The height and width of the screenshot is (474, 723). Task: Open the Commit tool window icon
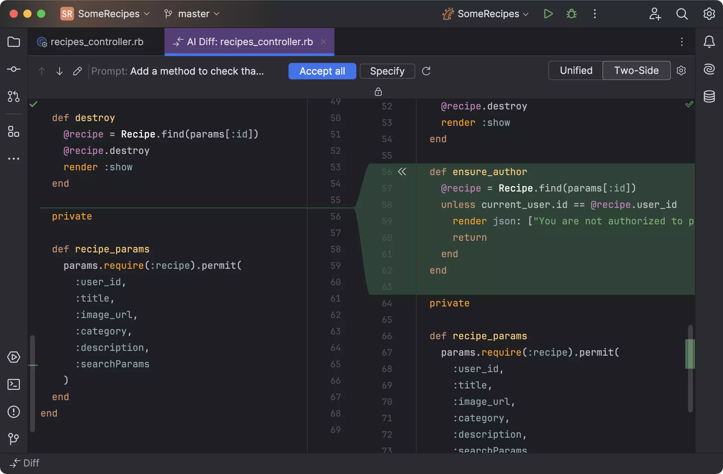[14, 69]
